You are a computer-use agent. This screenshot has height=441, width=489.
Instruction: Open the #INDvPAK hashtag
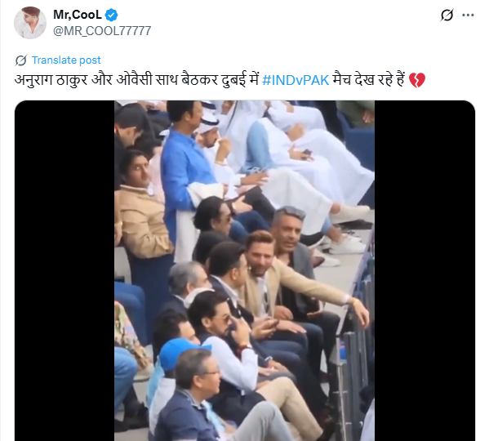pyautogui.click(x=296, y=80)
